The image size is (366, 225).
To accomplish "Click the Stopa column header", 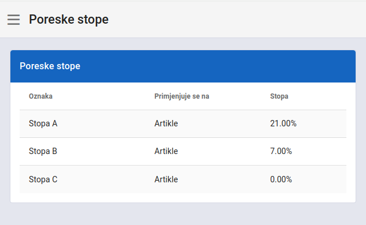I will click(x=279, y=96).
